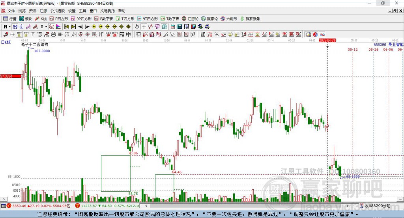The image size is (404, 218).
Task: Click the red 97.3834 price tag
Action: [x=11, y=76]
